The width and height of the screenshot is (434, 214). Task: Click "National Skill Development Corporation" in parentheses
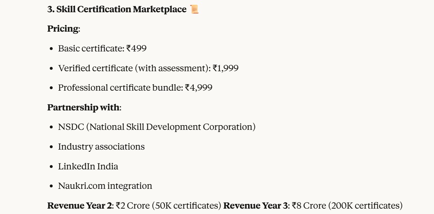point(171,127)
